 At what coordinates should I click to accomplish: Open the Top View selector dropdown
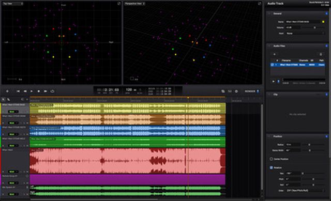13,4
